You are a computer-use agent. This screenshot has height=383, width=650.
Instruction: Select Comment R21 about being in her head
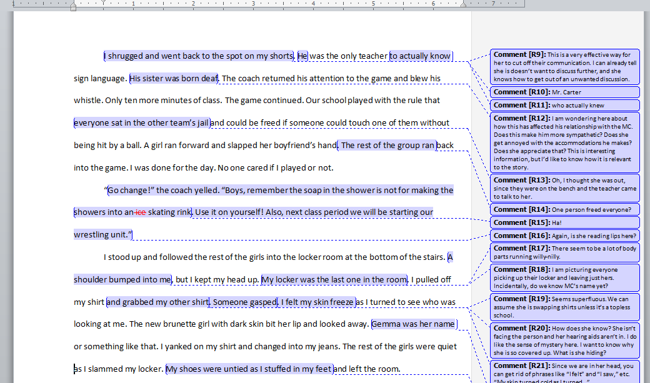click(x=564, y=372)
